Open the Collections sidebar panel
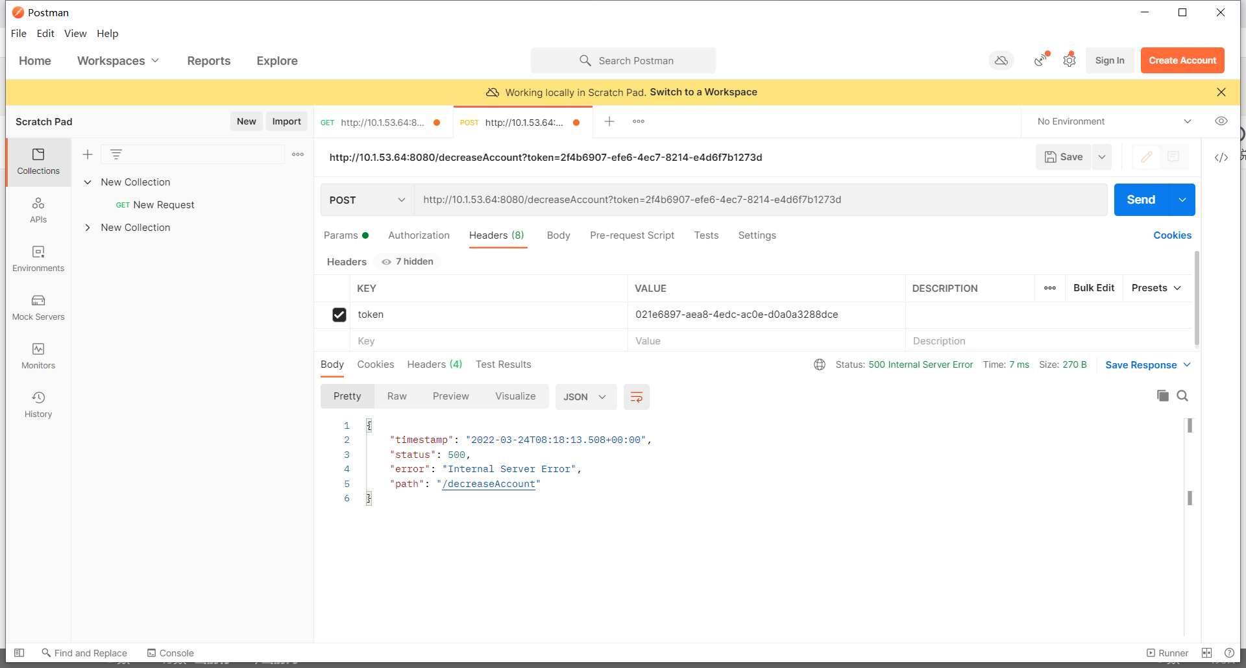This screenshot has width=1246, height=668. click(x=38, y=162)
